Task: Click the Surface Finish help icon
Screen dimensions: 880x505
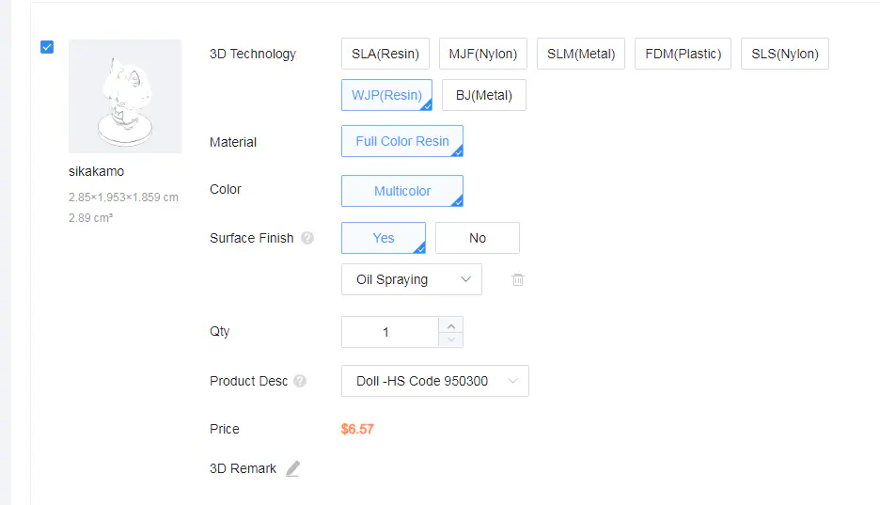Action: [307, 239]
